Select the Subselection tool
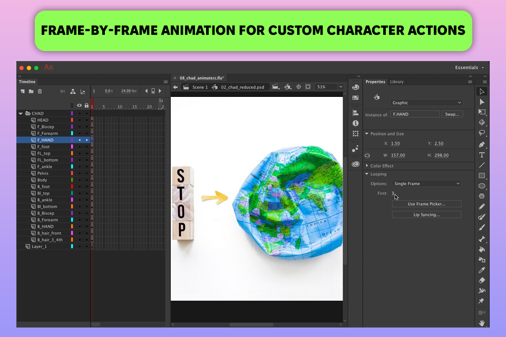The image size is (506, 337). (482, 102)
